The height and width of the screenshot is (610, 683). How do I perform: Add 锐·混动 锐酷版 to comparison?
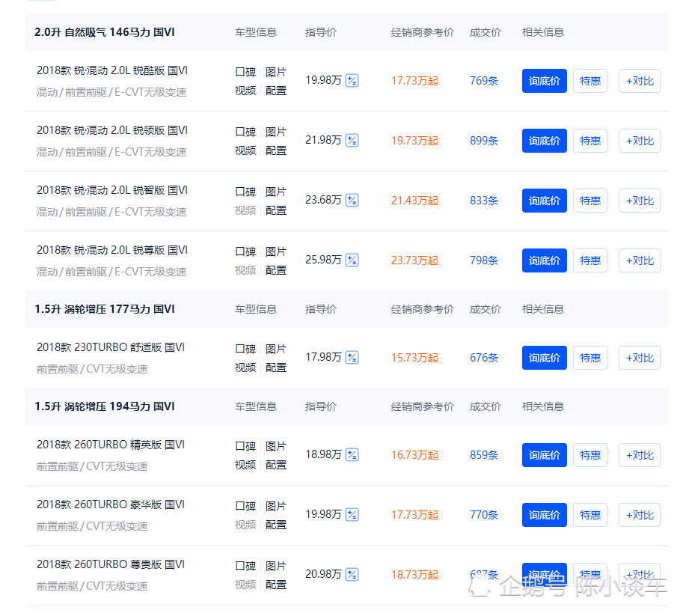coord(640,81)
